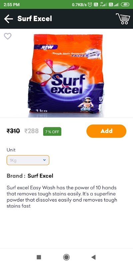Add Surf Excel to cart

(x=106, y=131)
